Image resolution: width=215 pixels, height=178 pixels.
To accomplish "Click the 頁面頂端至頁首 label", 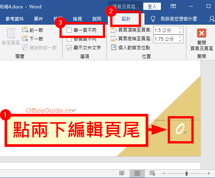I will point(135,30).
